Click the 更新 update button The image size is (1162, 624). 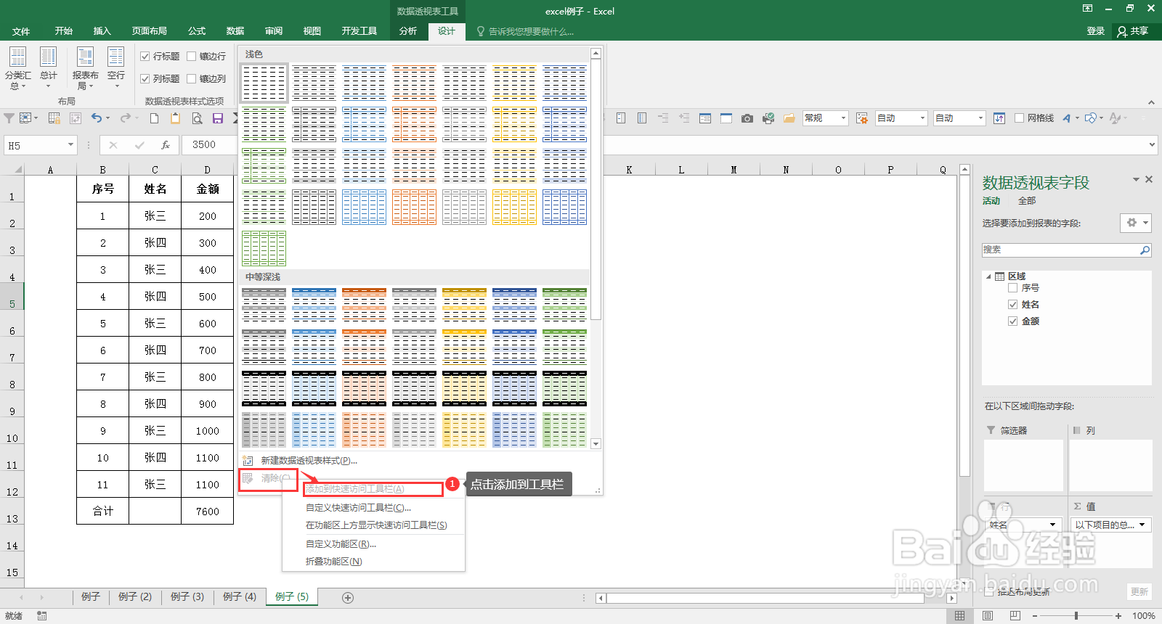[x=1139, y=592]
